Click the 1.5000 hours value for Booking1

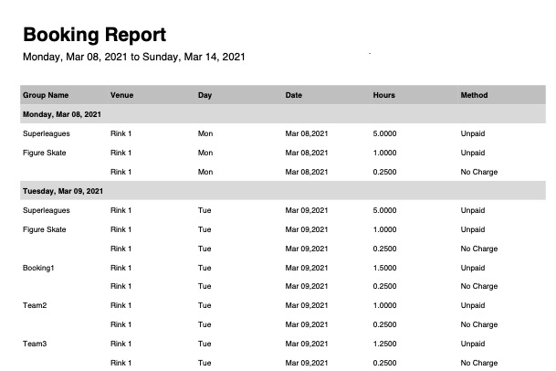pos(384,268)
